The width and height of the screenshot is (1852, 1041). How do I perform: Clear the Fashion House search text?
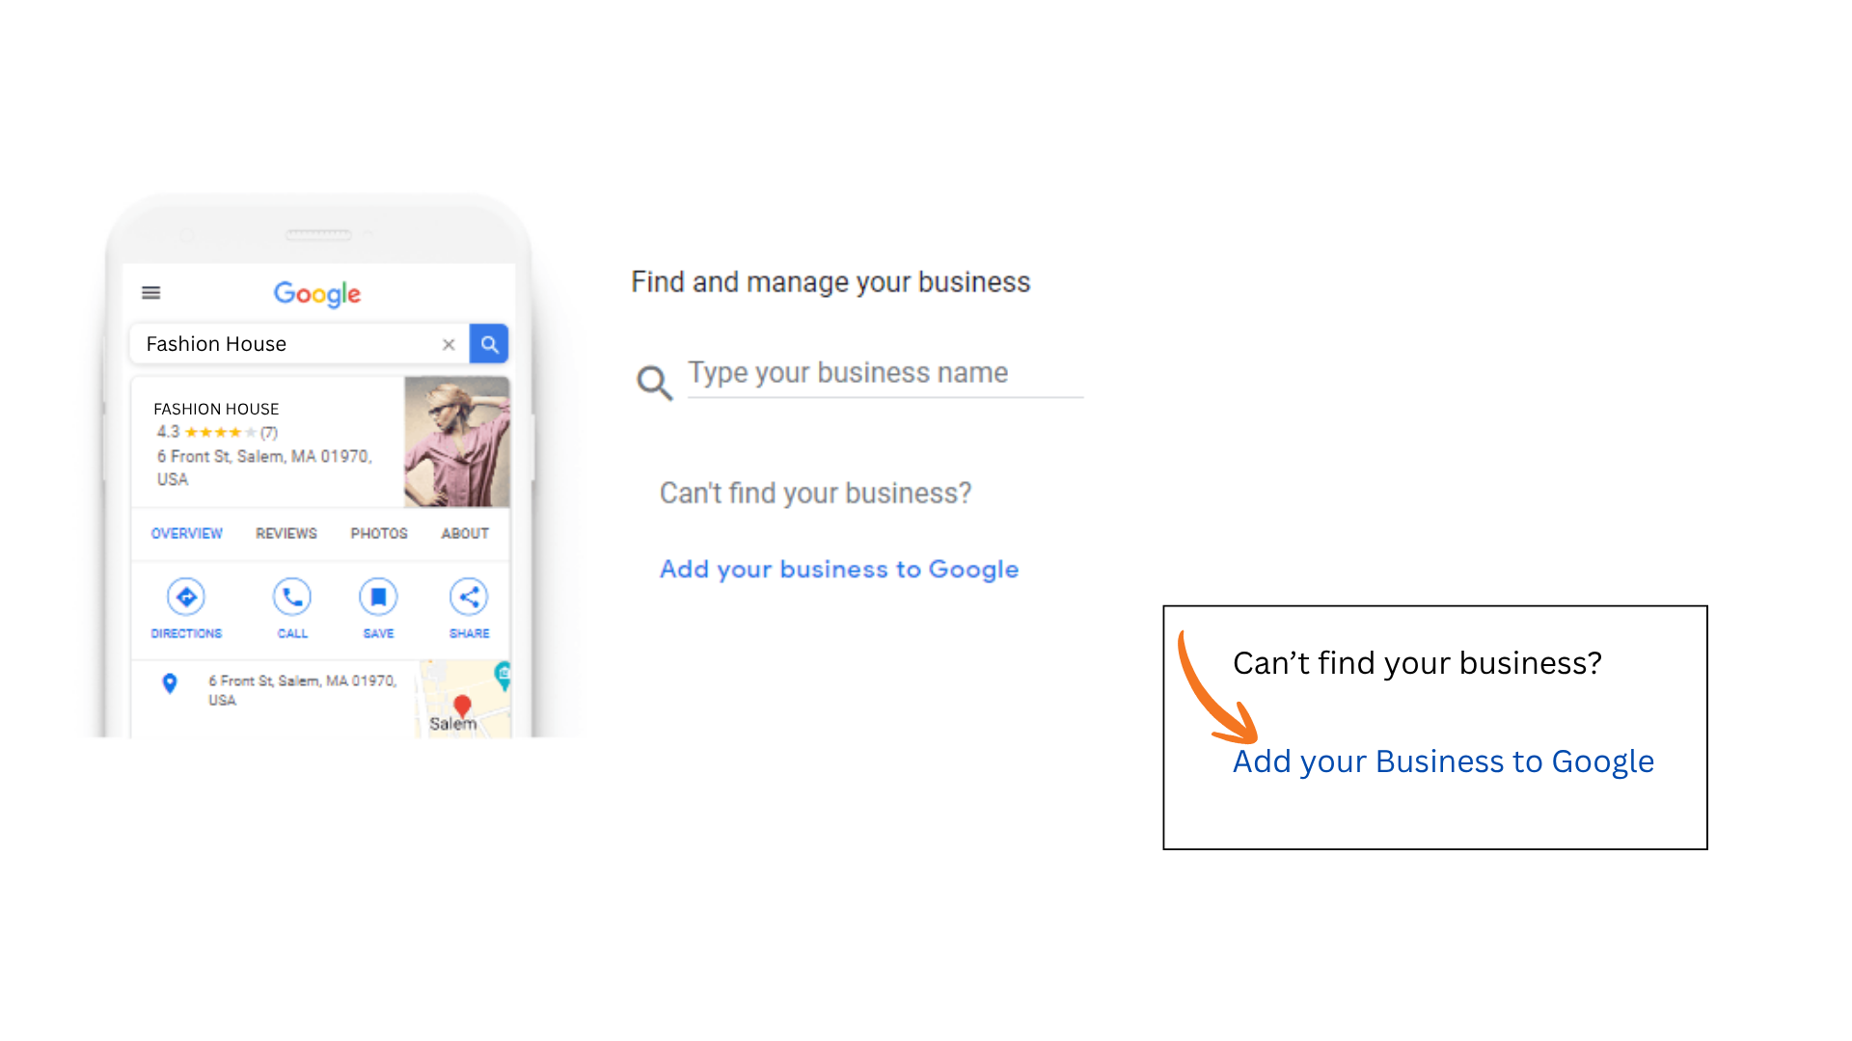(449, 344)
